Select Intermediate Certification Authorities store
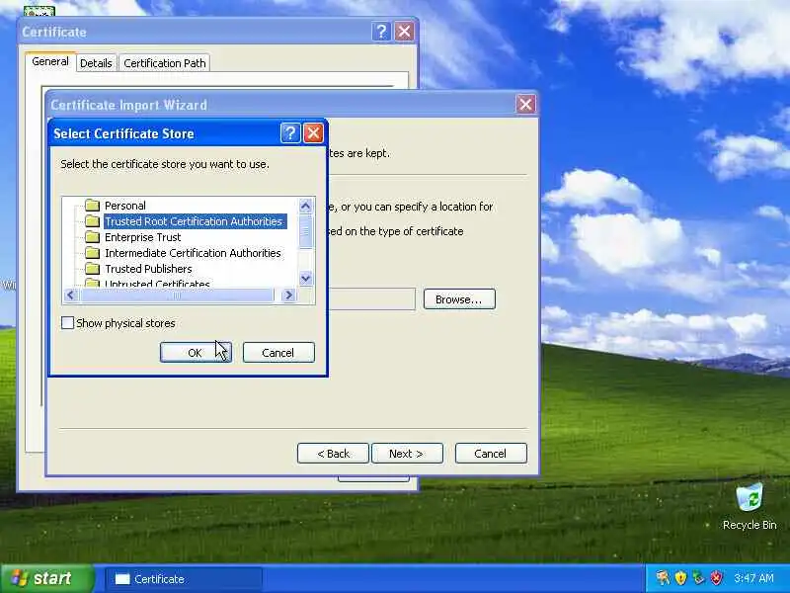 193,253
